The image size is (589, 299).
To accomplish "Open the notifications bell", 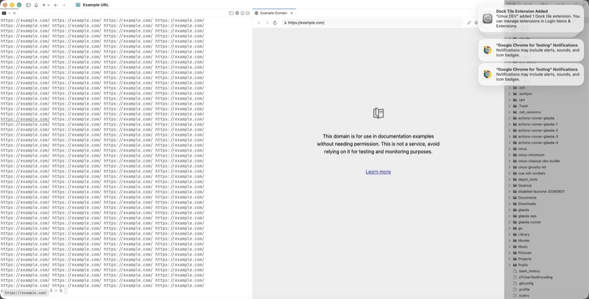I will 36,5.
